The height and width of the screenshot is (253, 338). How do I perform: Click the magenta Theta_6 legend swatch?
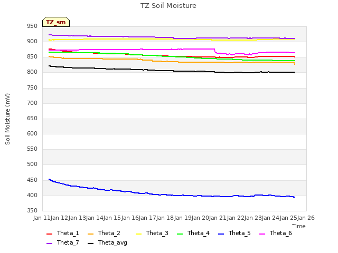click(262, 234)
